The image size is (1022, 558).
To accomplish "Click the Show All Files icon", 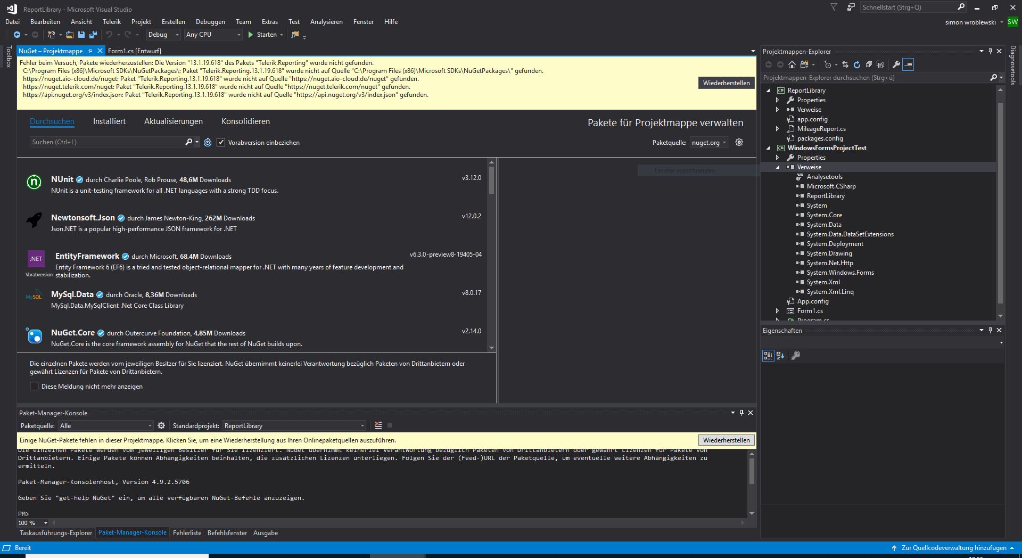I will tap(880, 64).
